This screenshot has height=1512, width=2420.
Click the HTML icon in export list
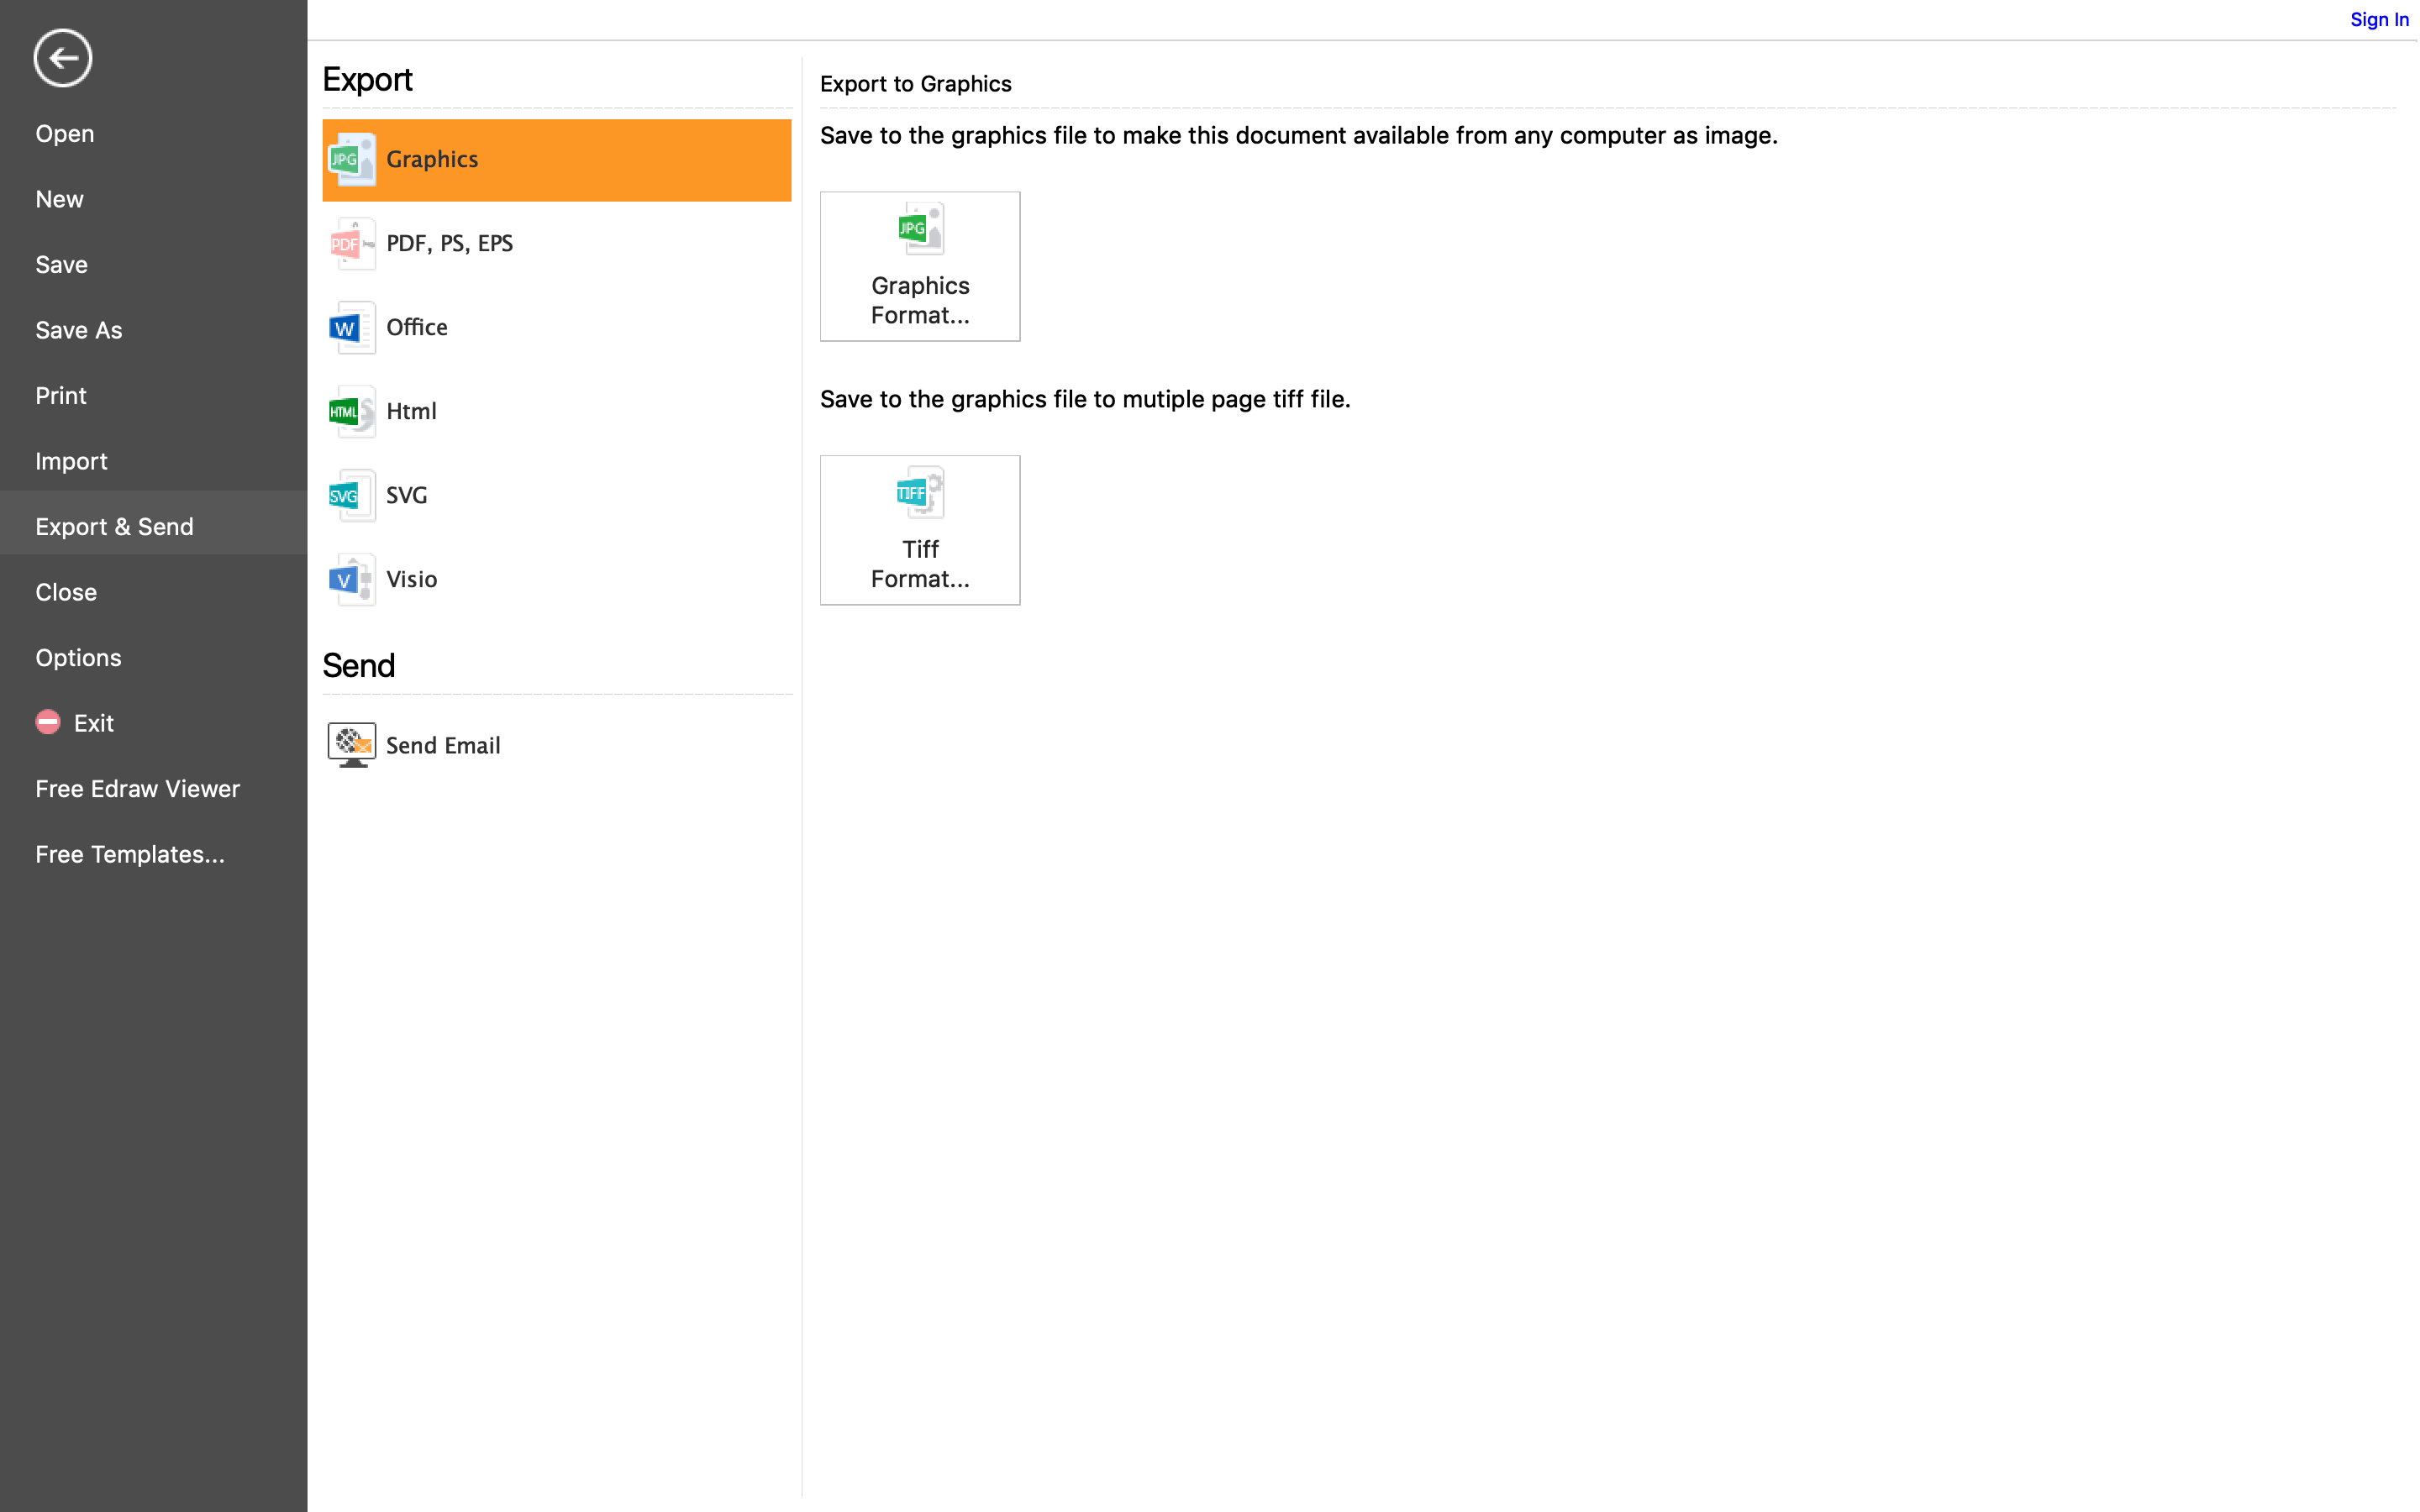coord(352,412)
